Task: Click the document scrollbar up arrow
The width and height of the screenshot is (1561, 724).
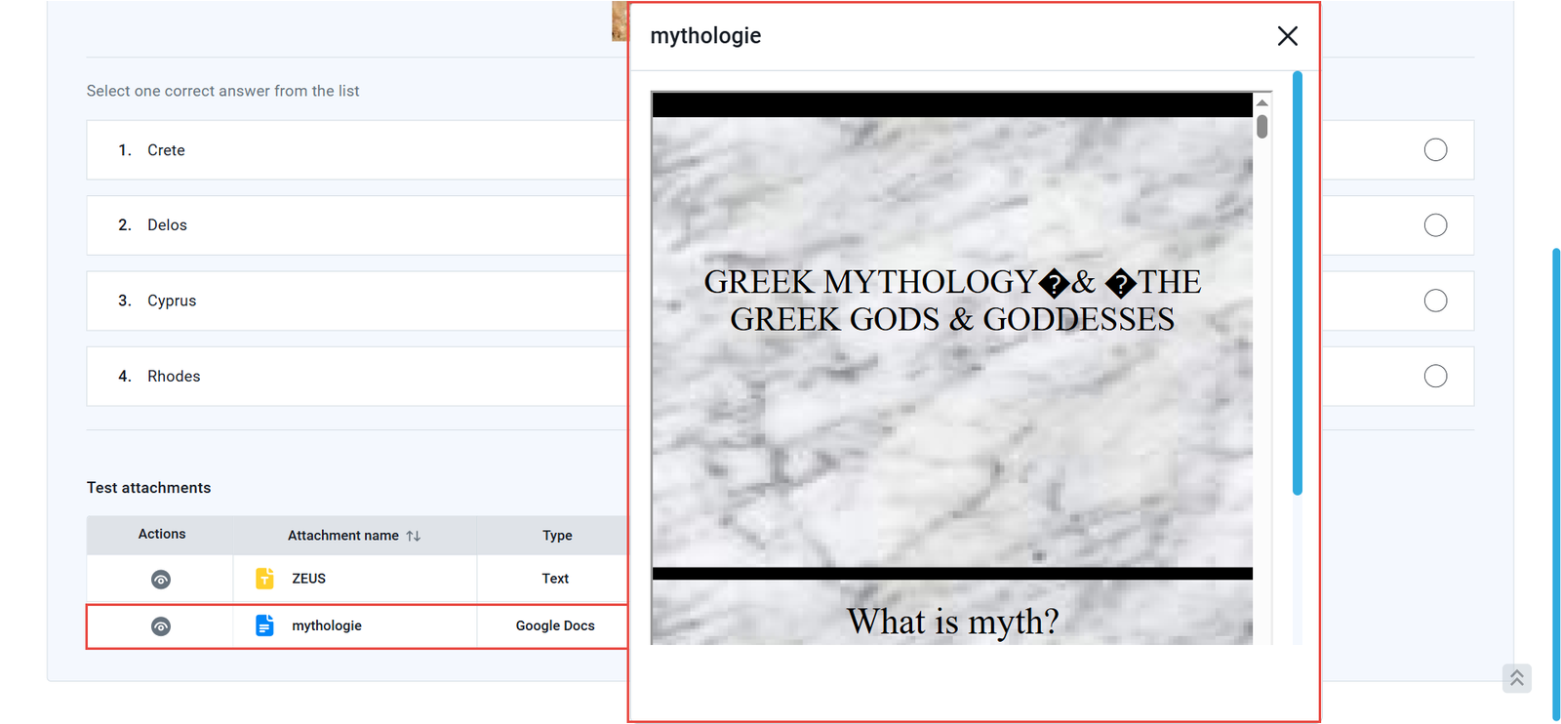Action: [x=1262, y=102]
